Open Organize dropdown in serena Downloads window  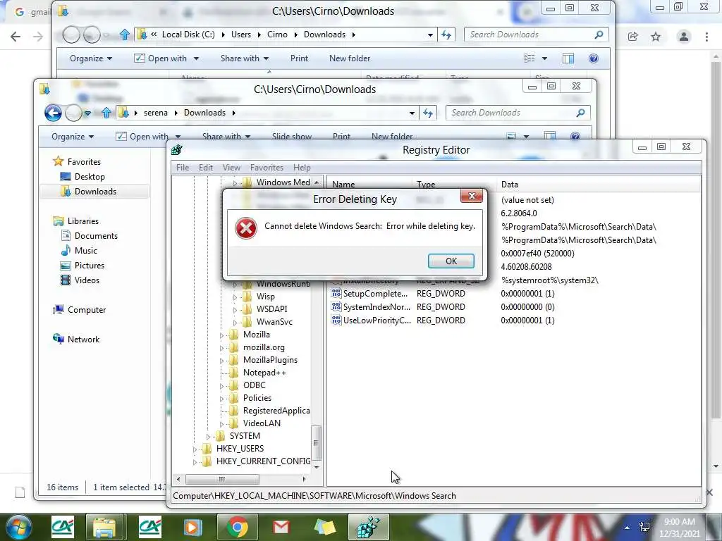(73, 137)
